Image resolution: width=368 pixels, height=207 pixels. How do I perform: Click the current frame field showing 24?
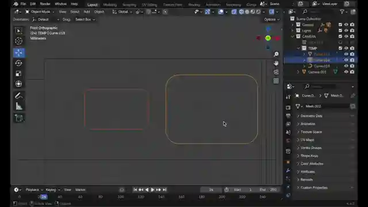tap(211, 190)
